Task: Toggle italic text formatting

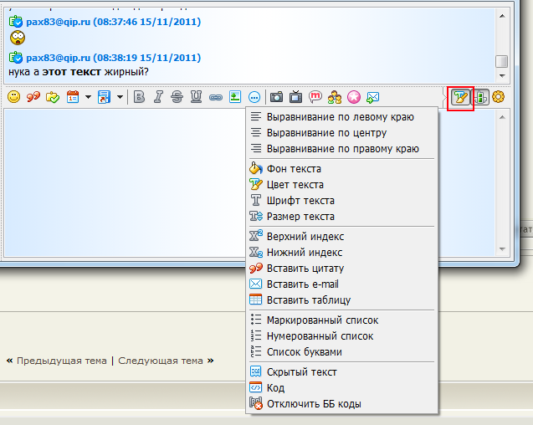Action: [x=157, y=97]
